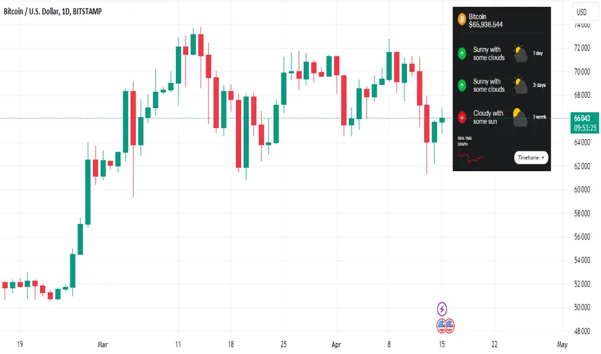Image resolution: width=601 pixels, height=354 pixels.
Task: Click the Mar label on time axis
Action: pos(103,344)
